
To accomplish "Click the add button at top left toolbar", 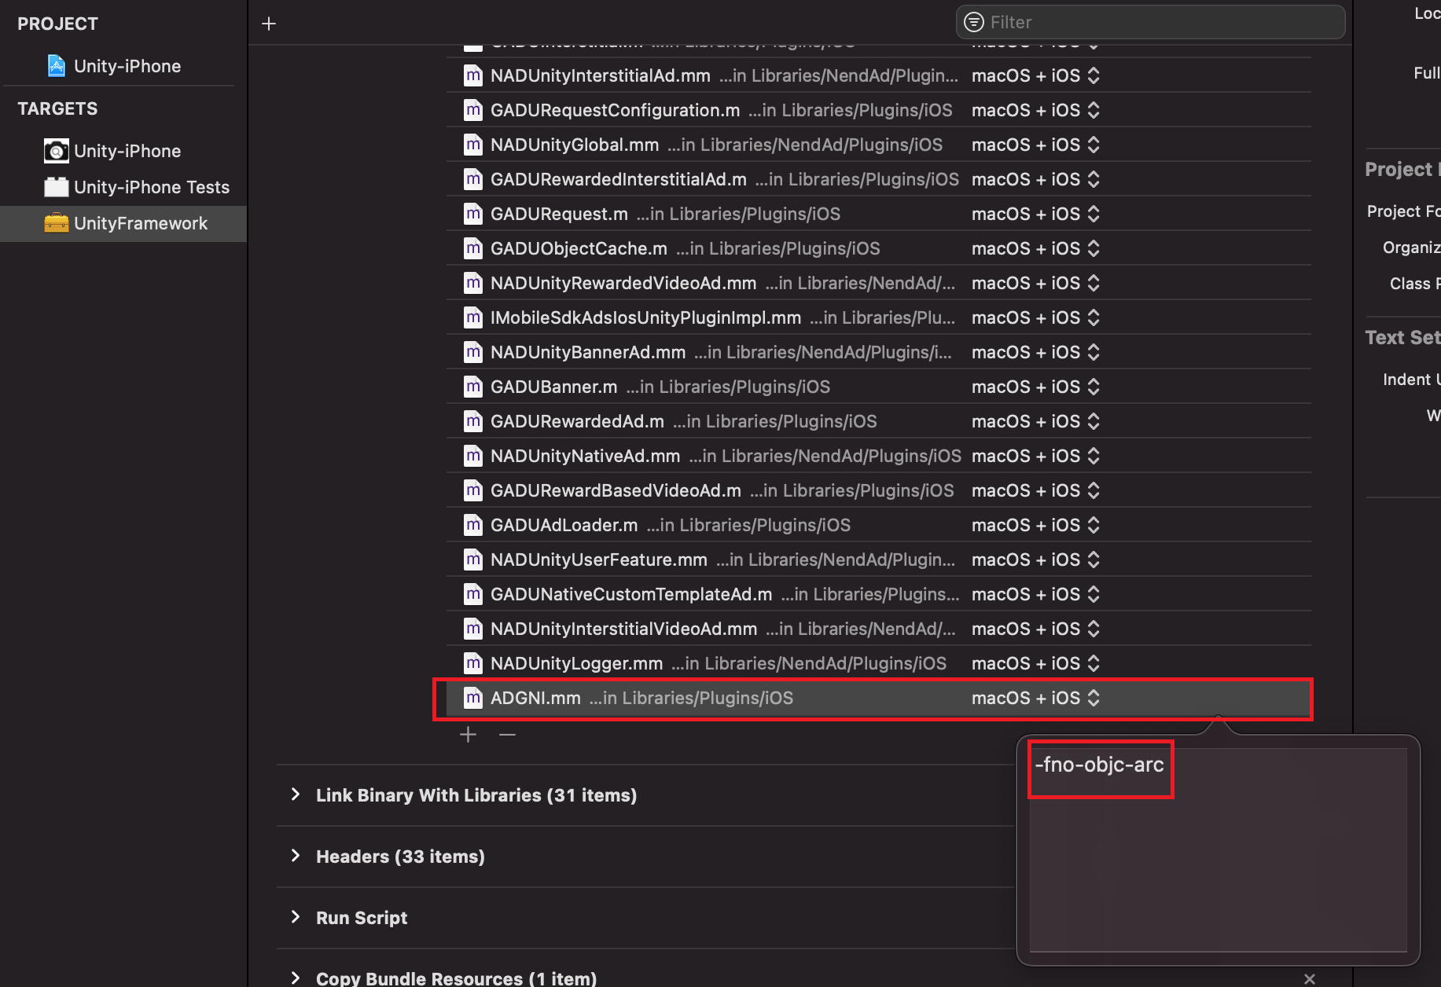I will click(268, 23).
